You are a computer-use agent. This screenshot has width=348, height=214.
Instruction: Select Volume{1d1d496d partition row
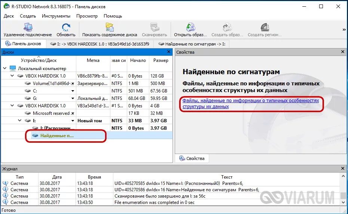tap(86, 84)
